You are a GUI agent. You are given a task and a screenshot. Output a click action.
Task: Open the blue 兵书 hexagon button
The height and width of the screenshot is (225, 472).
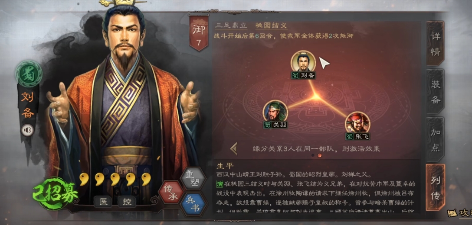(x=193, y=205)
